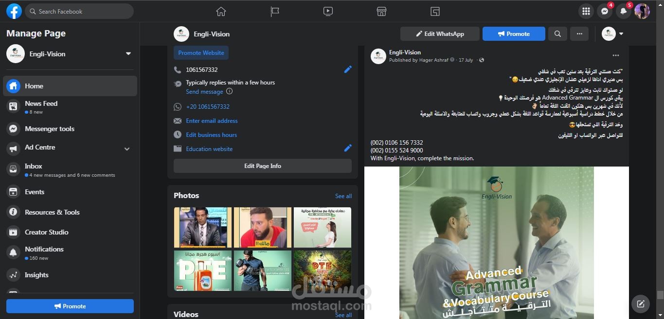This screenshot has height=319, width=664.
Task: Open the TV presenter photo thumbnail
Action: tap(203, 227)
